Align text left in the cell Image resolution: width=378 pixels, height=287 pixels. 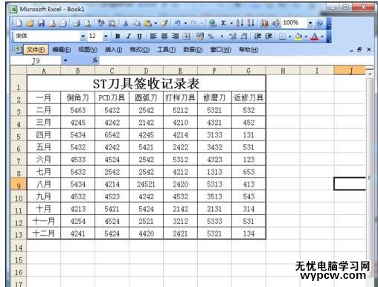153,36
